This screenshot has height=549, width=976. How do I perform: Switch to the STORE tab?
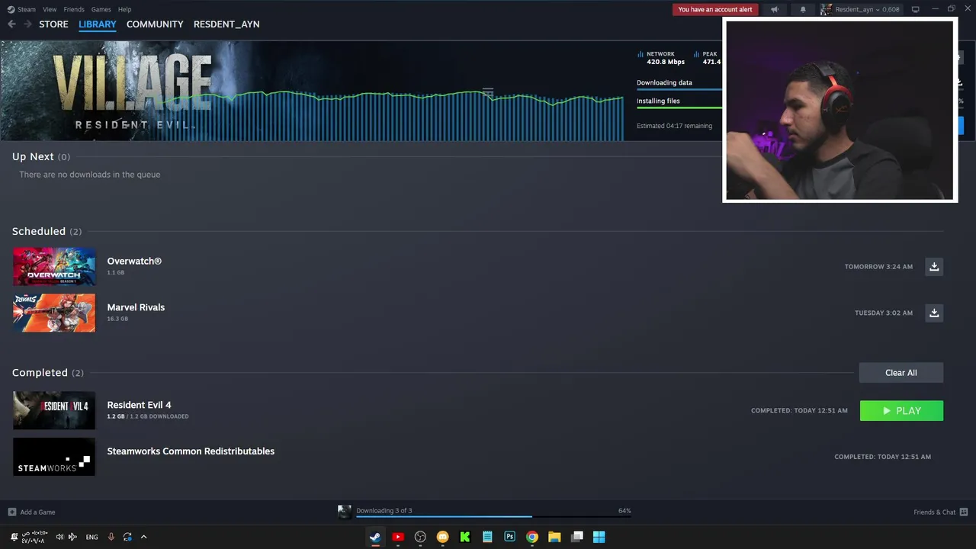(x=53, y=24)
